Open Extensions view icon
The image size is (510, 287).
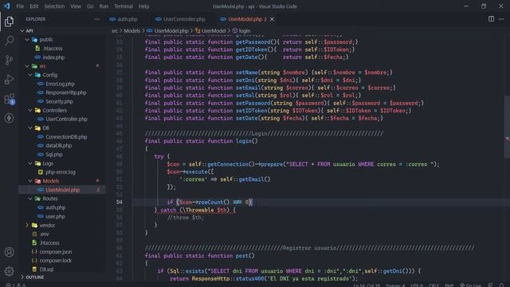pyautogui.click(x=9, y=99)
